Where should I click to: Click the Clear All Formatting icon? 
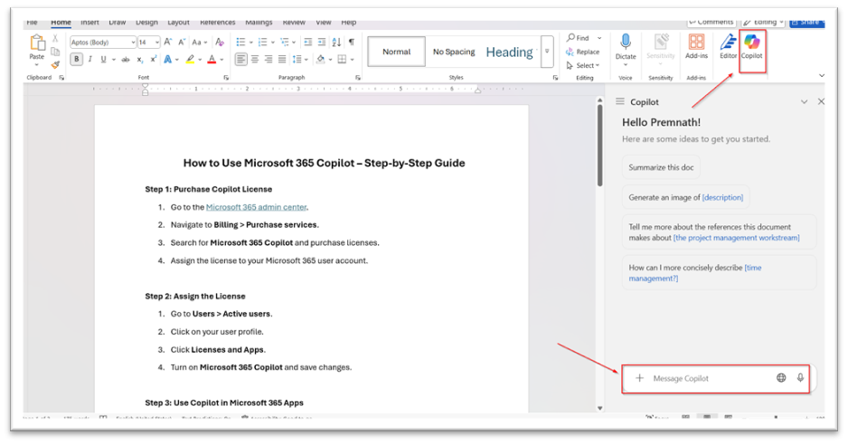[219, 43]
